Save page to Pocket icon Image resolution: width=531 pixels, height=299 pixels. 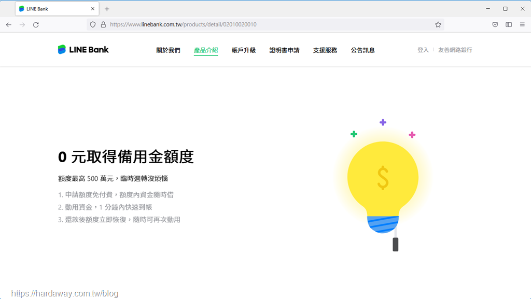[495, 24]
